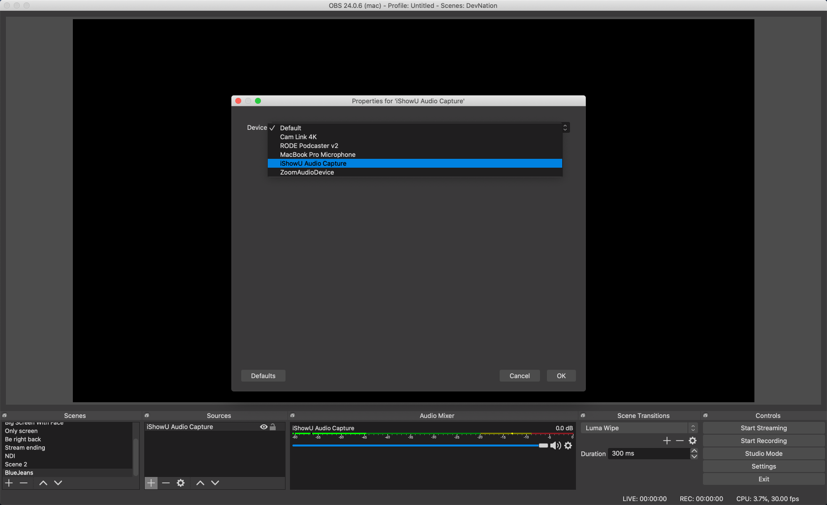This screenshot has height=505, width=827.
Task: Mute iShowU Audio Capture speaker icon
Action: point(556,446)
